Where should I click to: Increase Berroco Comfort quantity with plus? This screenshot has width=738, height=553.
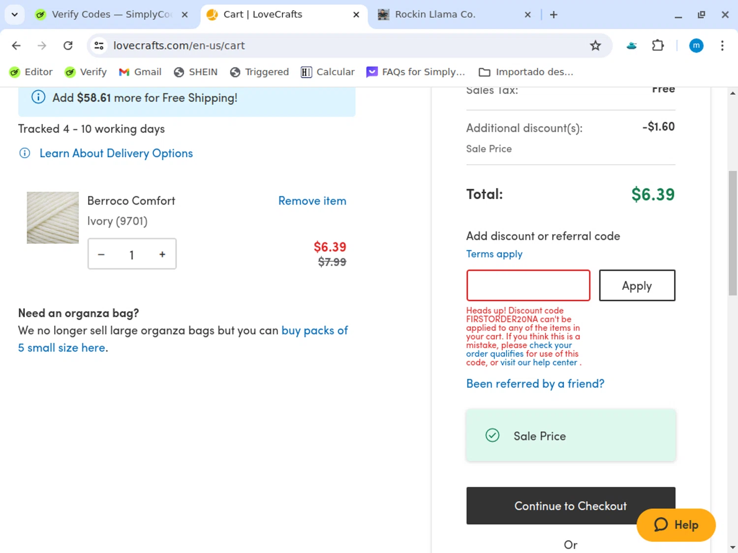[162, 254]
